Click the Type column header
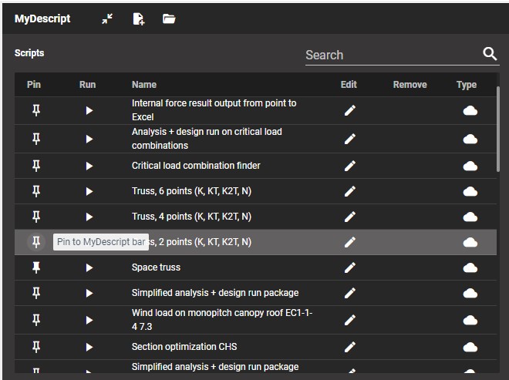The image size is (509, 380). pos(467,85)
